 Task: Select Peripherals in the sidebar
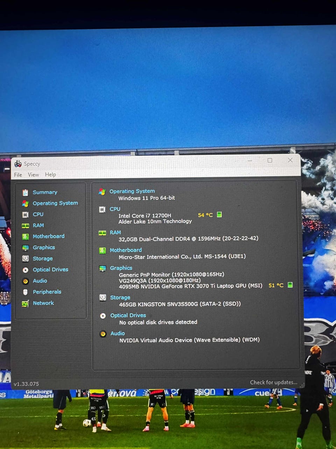coord(47,292)
